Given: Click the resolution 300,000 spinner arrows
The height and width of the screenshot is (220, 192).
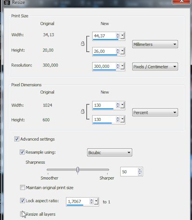Looking at the screenshot, I should pyautogui.click(x=118, y=66).
